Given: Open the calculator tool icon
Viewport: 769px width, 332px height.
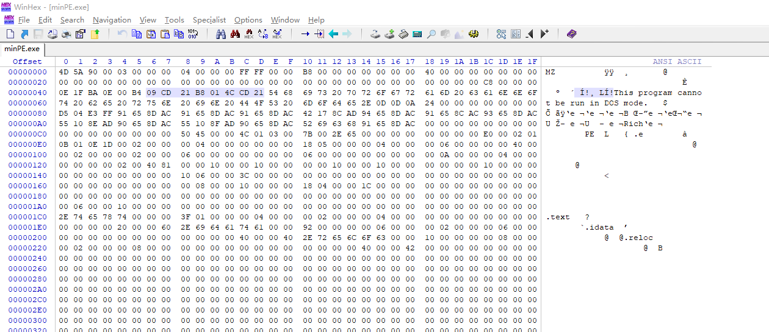Looking at the screenshot, I should tap(417, 34).
